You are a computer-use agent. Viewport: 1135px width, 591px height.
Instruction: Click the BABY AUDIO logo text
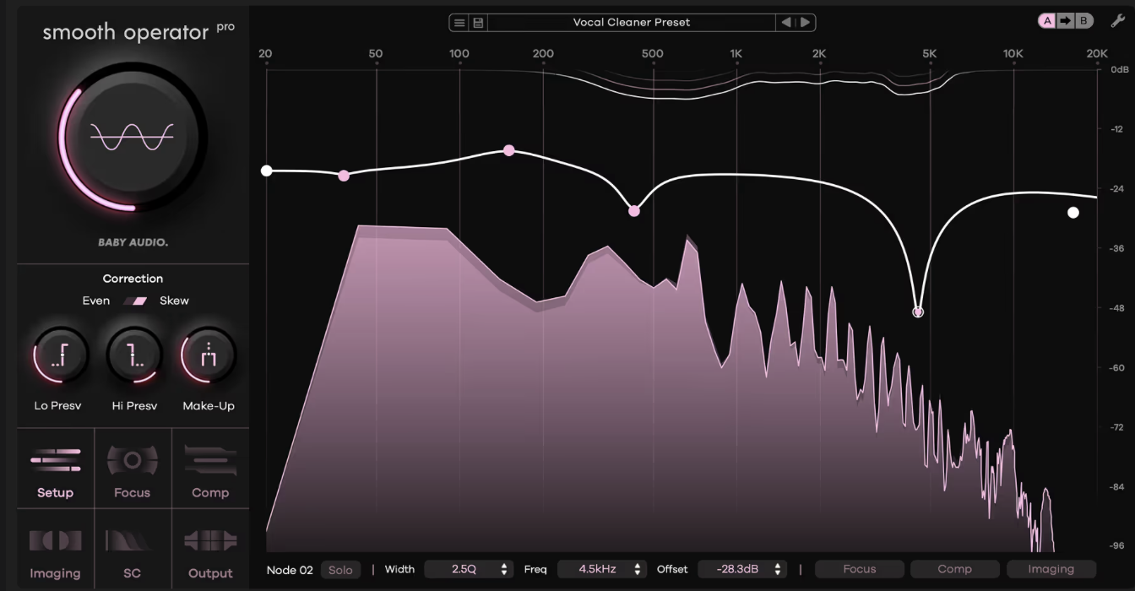point(133,243)
